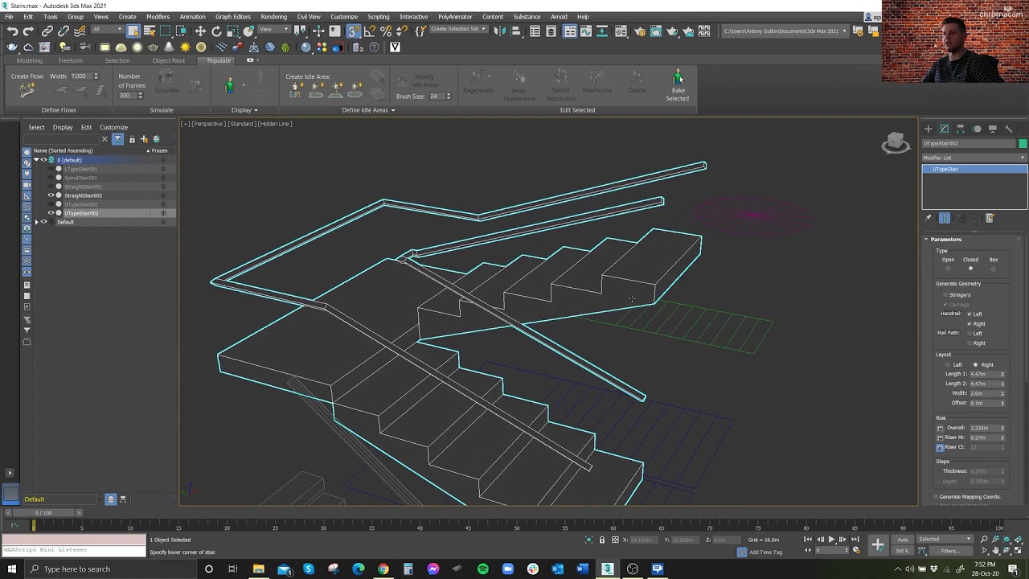
Task: Click the Undo arrow icon
Action: point(12,31)
